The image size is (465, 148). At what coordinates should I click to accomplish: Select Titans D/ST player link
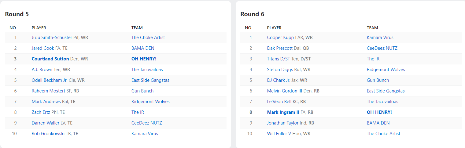pos(279,59)
